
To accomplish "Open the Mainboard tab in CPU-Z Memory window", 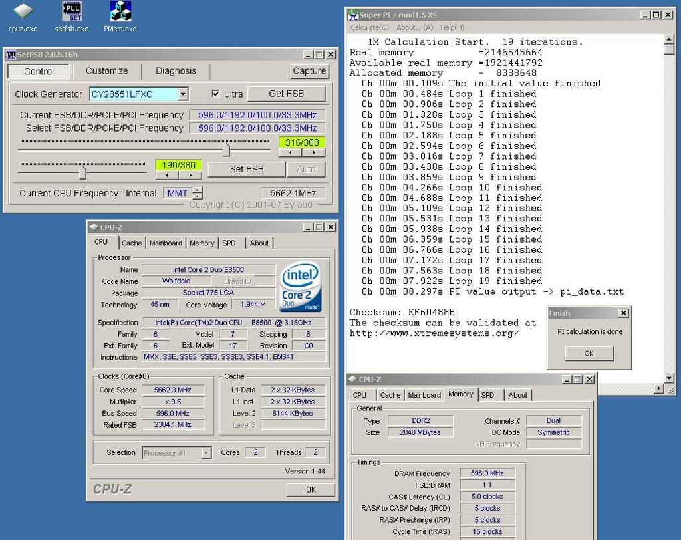I will point(424,395).
